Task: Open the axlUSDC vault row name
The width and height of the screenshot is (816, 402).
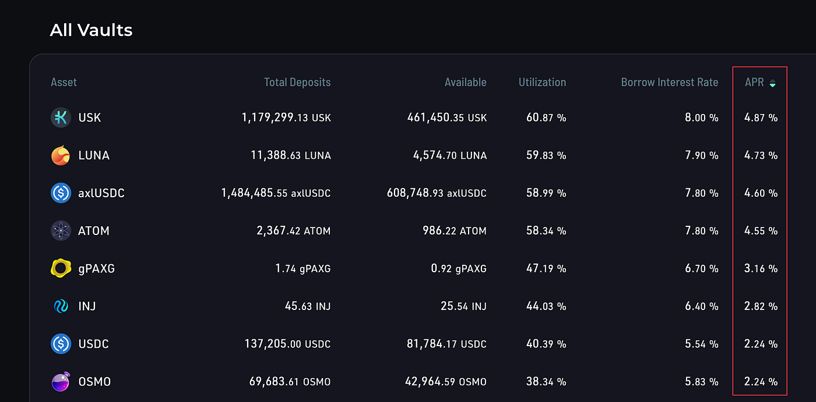Action: click(101, 193)
